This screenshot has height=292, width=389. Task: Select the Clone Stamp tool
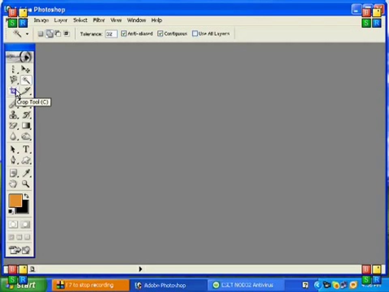point(13,115)
